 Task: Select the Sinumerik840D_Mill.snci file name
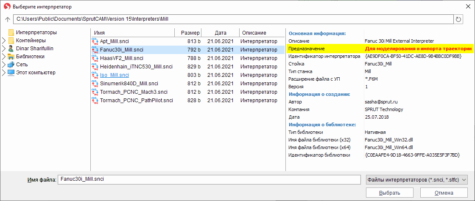[x=129, y=84]
